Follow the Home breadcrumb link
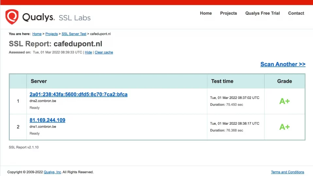 (37, 34)
